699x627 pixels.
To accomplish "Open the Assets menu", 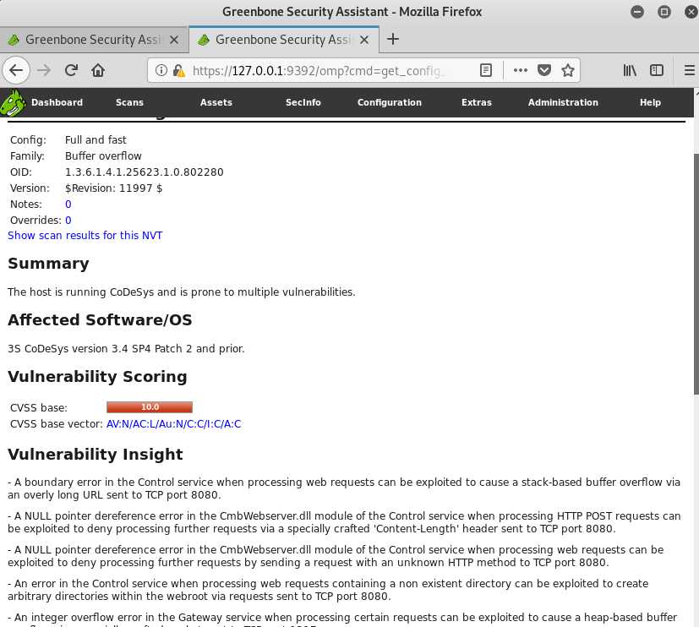I will pyautogui.click(x=216, y=102).
